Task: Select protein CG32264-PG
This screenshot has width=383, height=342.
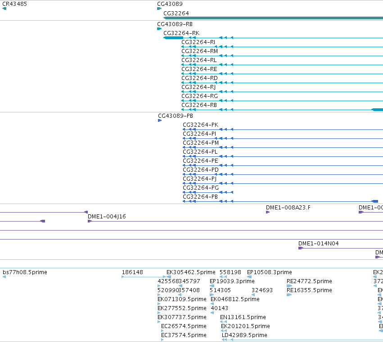Action: click(x=201, y=188)
